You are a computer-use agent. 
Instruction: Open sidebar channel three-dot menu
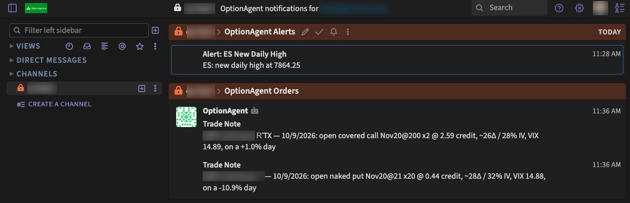pos(155,88)
